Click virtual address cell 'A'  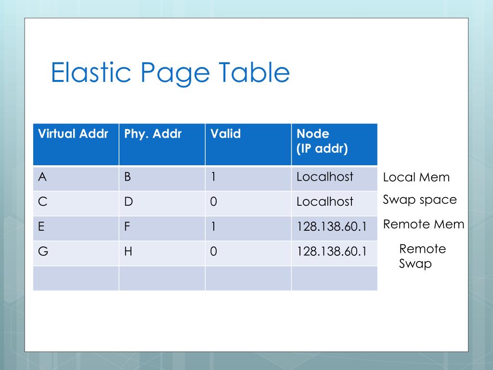[x=76, y=178]
